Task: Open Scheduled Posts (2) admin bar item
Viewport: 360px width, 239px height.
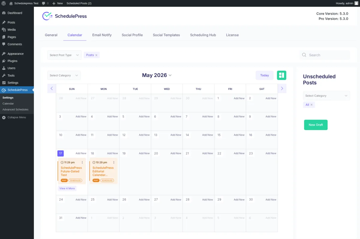Action: tap(79, 3)
